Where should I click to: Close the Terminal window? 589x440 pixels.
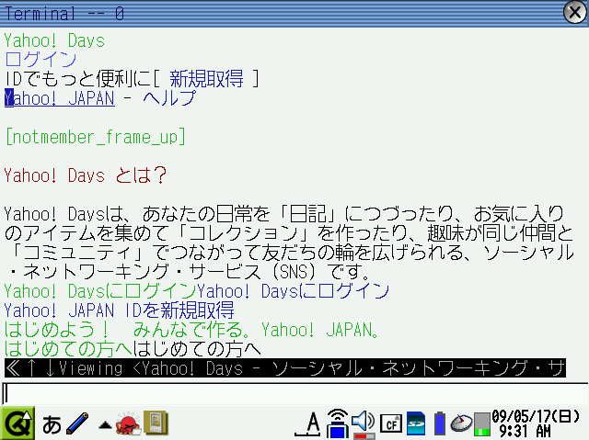[x=574, y=12]
